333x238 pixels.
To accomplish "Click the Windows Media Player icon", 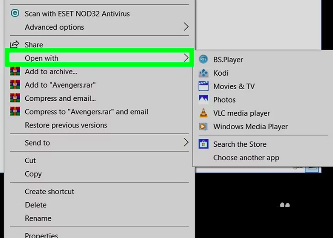I will tap(203, 126).
